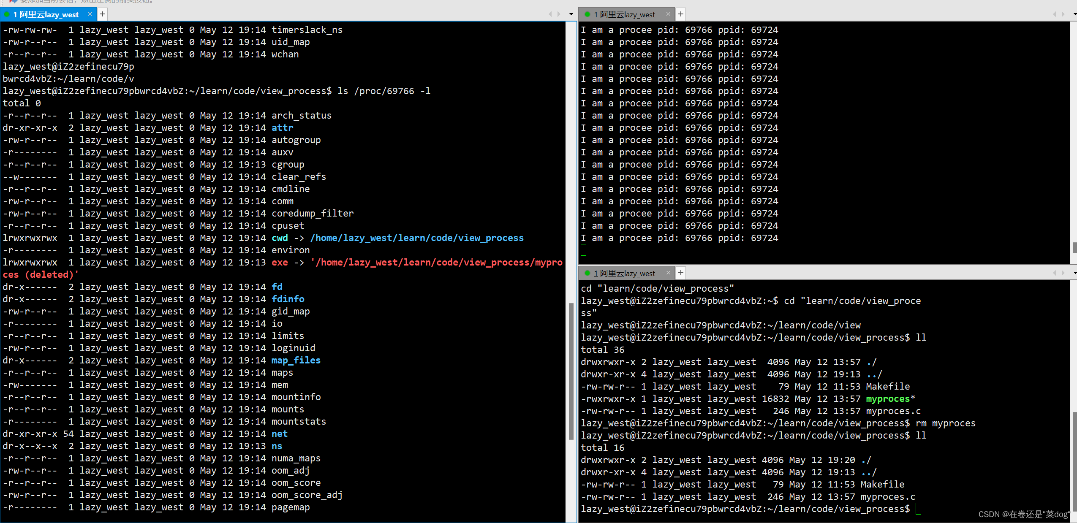1077x523 pixels.
Task: Add a new tab in top-right pane
Action: coord(680,14)
